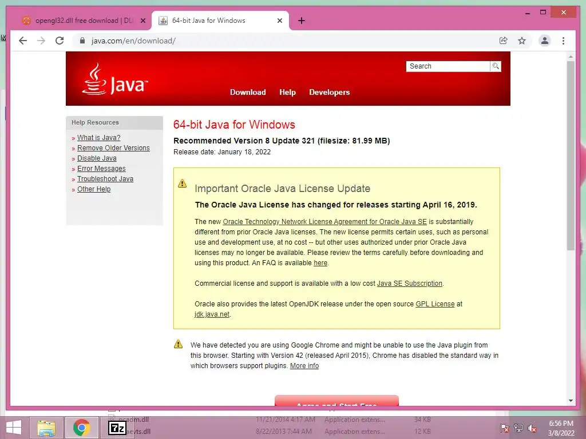This screenshot has width=586, height=439.
Task: Click the Action Center flag icon
Action: click(504, 428)
